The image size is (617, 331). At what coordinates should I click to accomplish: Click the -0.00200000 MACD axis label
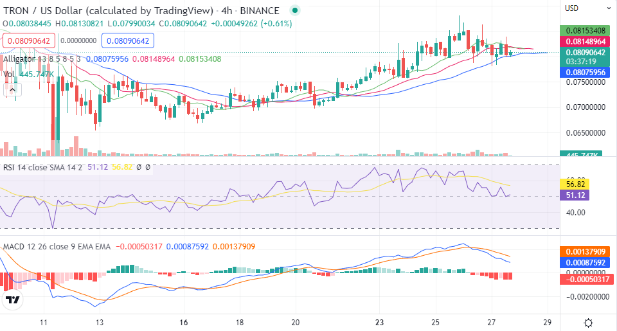pos(587,297)
